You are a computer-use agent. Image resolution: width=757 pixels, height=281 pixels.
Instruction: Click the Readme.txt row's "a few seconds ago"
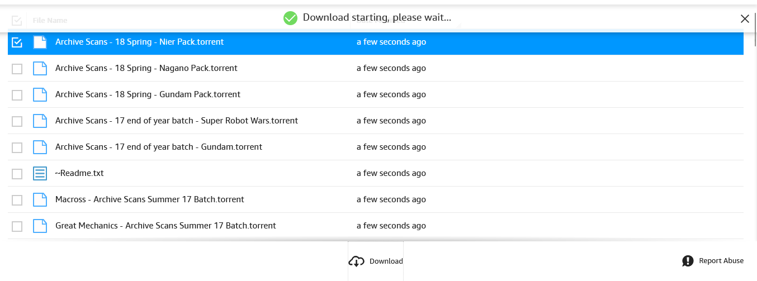tap(391, 173)
